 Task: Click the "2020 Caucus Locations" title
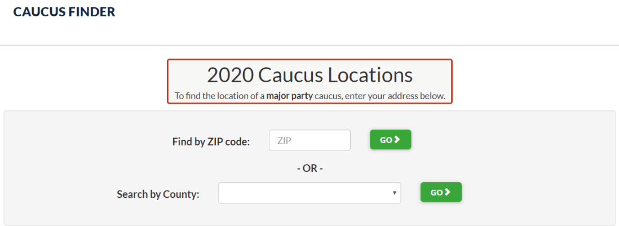309,75
